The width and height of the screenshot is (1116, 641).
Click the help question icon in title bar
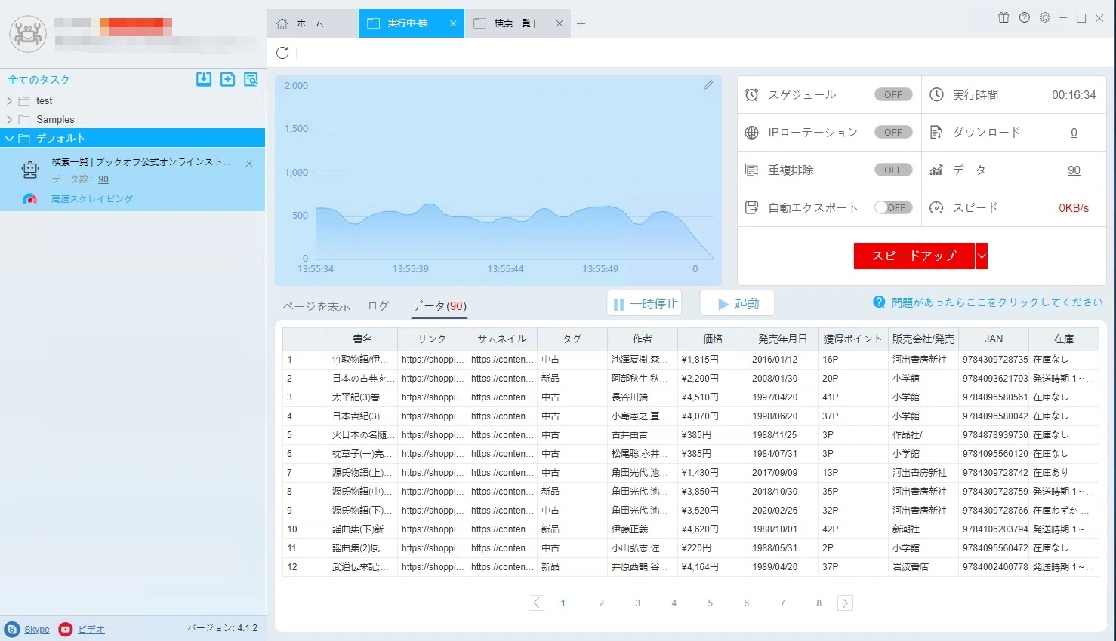[x=1025, y=17]
